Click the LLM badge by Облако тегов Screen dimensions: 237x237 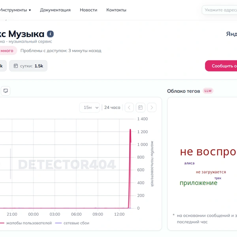pos(208,91)
